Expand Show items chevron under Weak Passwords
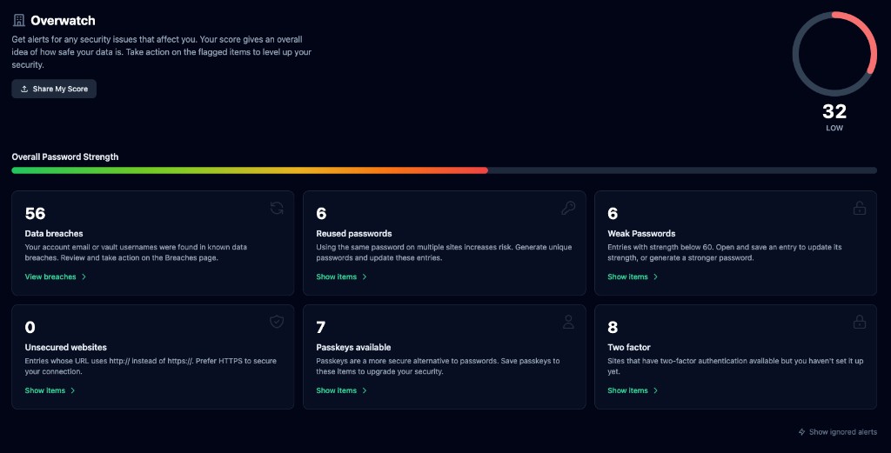 656,277
